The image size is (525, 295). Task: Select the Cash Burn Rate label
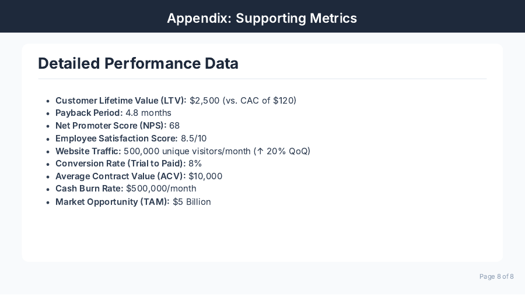coord(89,189)
